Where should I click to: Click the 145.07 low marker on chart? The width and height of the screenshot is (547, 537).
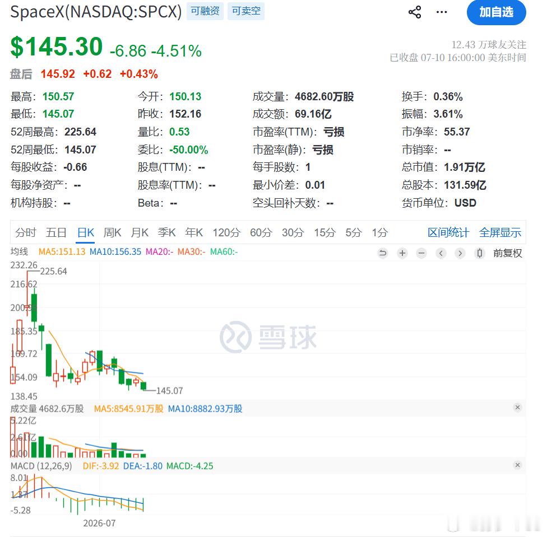170,391
